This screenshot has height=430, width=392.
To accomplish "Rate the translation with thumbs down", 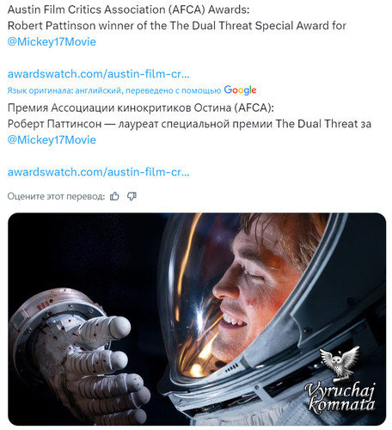I will (132, 196).
